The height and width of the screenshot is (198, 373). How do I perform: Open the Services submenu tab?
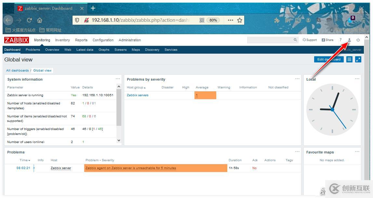pyautogui.click(x=171, y=50)
